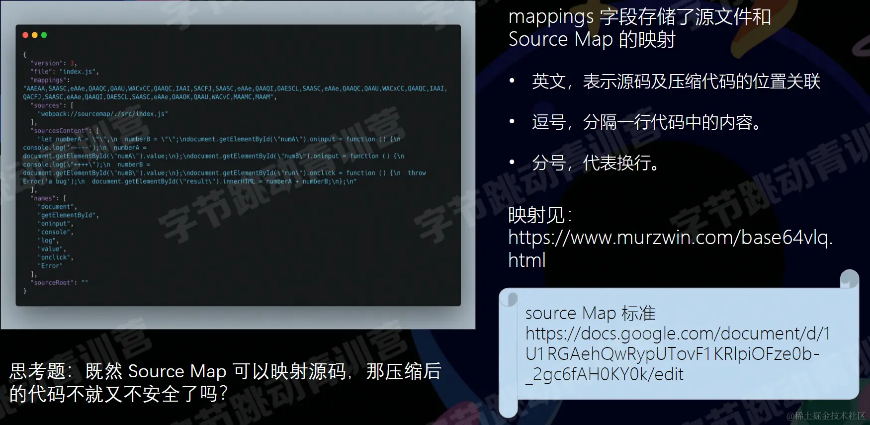Click the 'Source Map 的映射' heading line
870x425 pixels.
592,39
